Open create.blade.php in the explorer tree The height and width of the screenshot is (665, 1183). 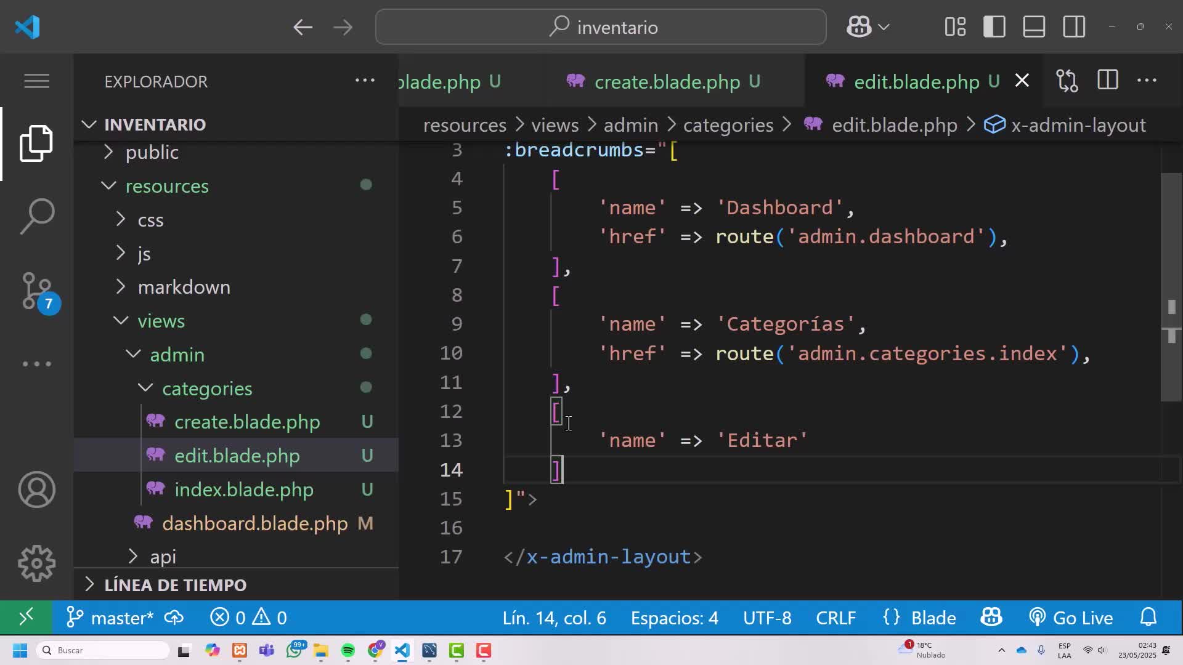[236, 422]
